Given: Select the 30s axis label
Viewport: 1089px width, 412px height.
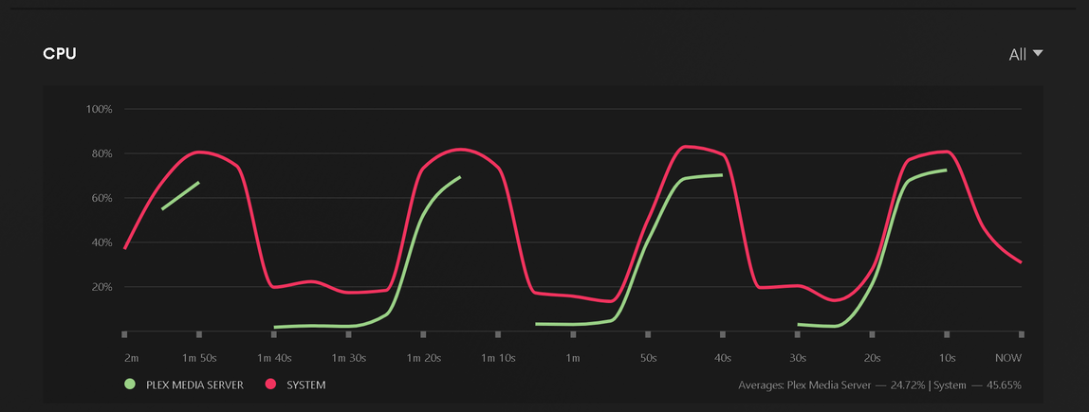Looking at the screenshot, I should point(797,359).
